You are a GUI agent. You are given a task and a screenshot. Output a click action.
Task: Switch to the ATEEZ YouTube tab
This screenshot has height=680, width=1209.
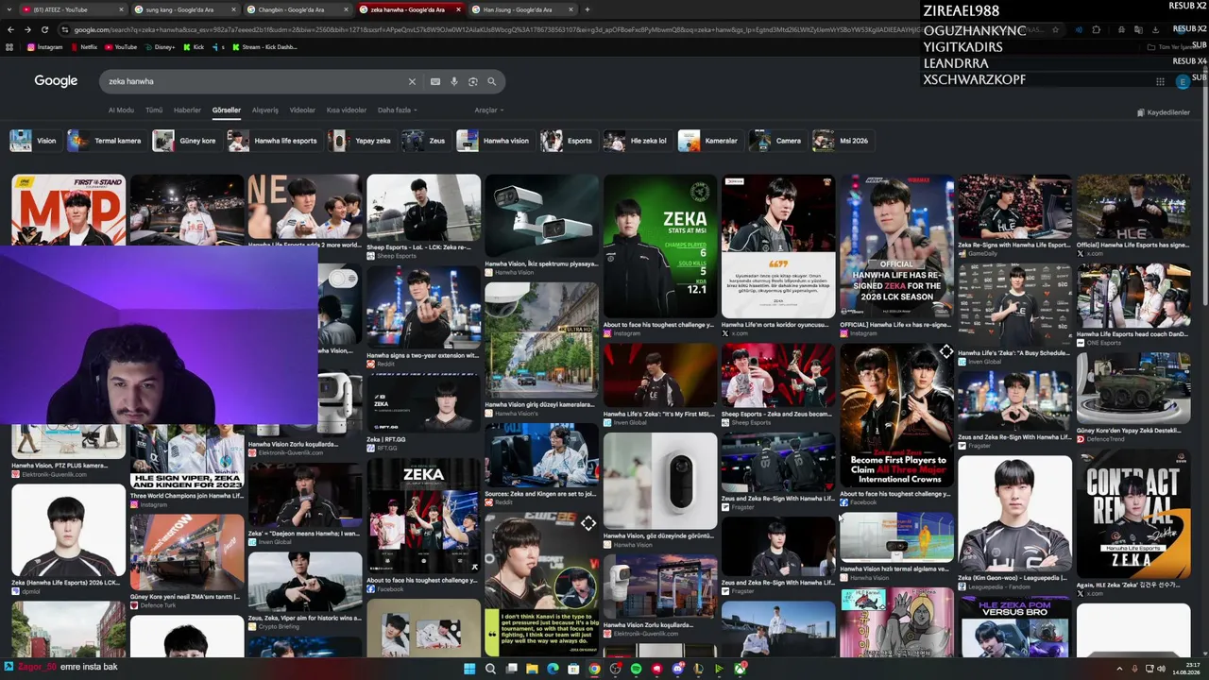[71, 9]
